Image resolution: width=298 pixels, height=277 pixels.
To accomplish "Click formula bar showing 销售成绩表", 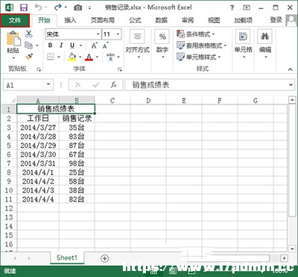I will click(x=207, y=85).
